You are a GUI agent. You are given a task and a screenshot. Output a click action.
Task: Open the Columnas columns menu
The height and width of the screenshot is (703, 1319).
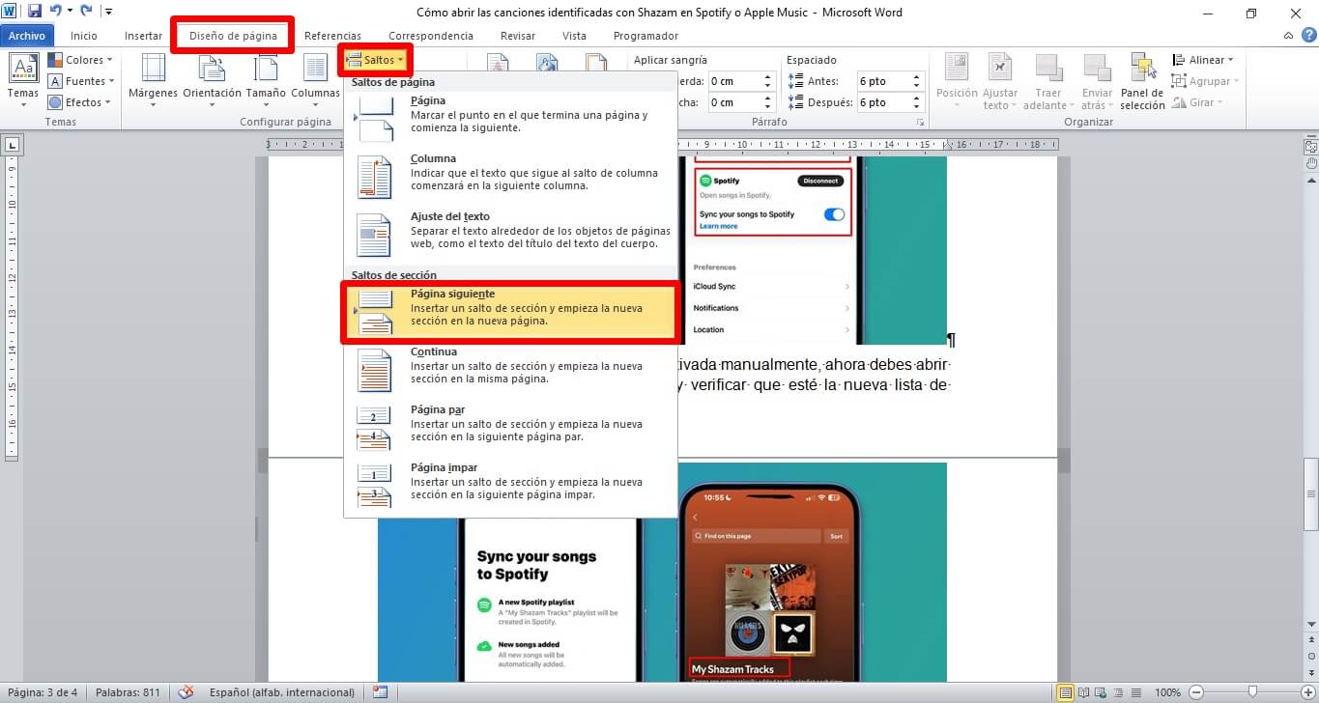click(316, 81)
